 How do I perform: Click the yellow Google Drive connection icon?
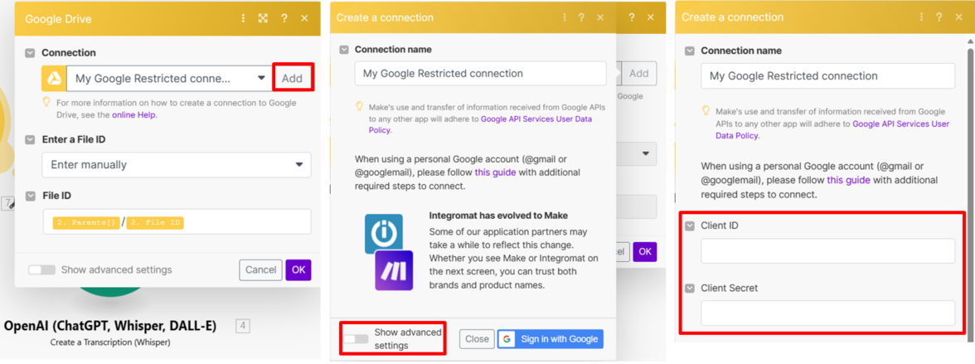[54, 79]
